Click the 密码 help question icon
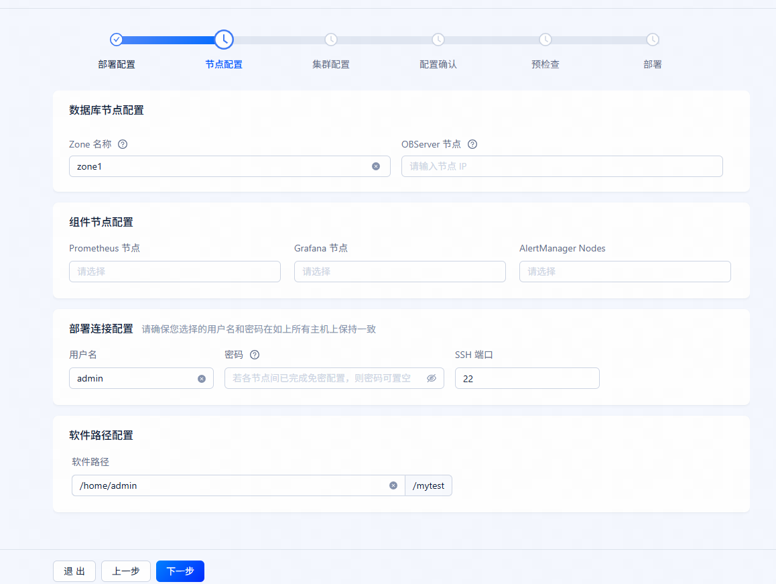Viewport: 776px width, 584px height. click(255, 355)
